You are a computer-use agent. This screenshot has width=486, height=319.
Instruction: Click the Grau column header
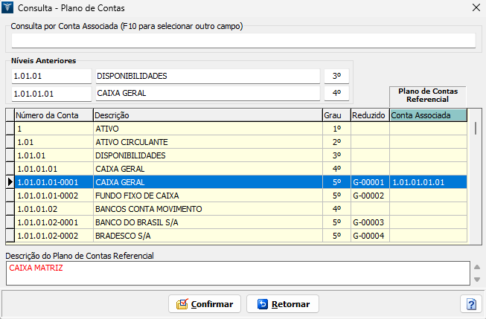click(336, 115)
